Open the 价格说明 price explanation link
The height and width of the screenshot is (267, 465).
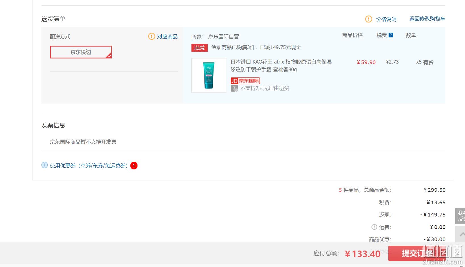tap(386, 19)
